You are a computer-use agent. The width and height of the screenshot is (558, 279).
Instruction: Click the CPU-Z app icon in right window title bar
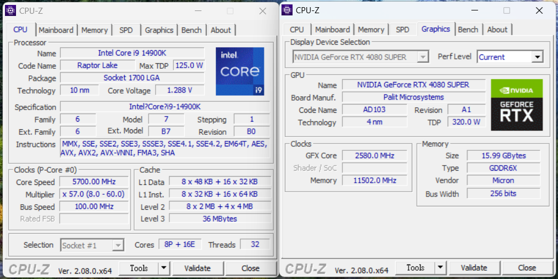point(287,10)
